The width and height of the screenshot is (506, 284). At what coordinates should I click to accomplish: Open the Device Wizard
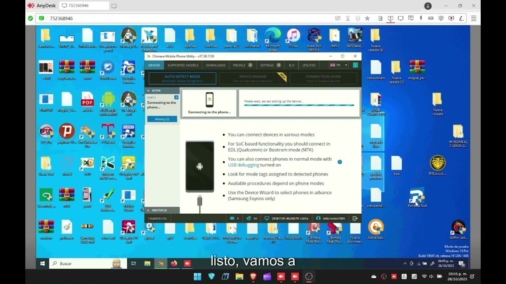253,78
